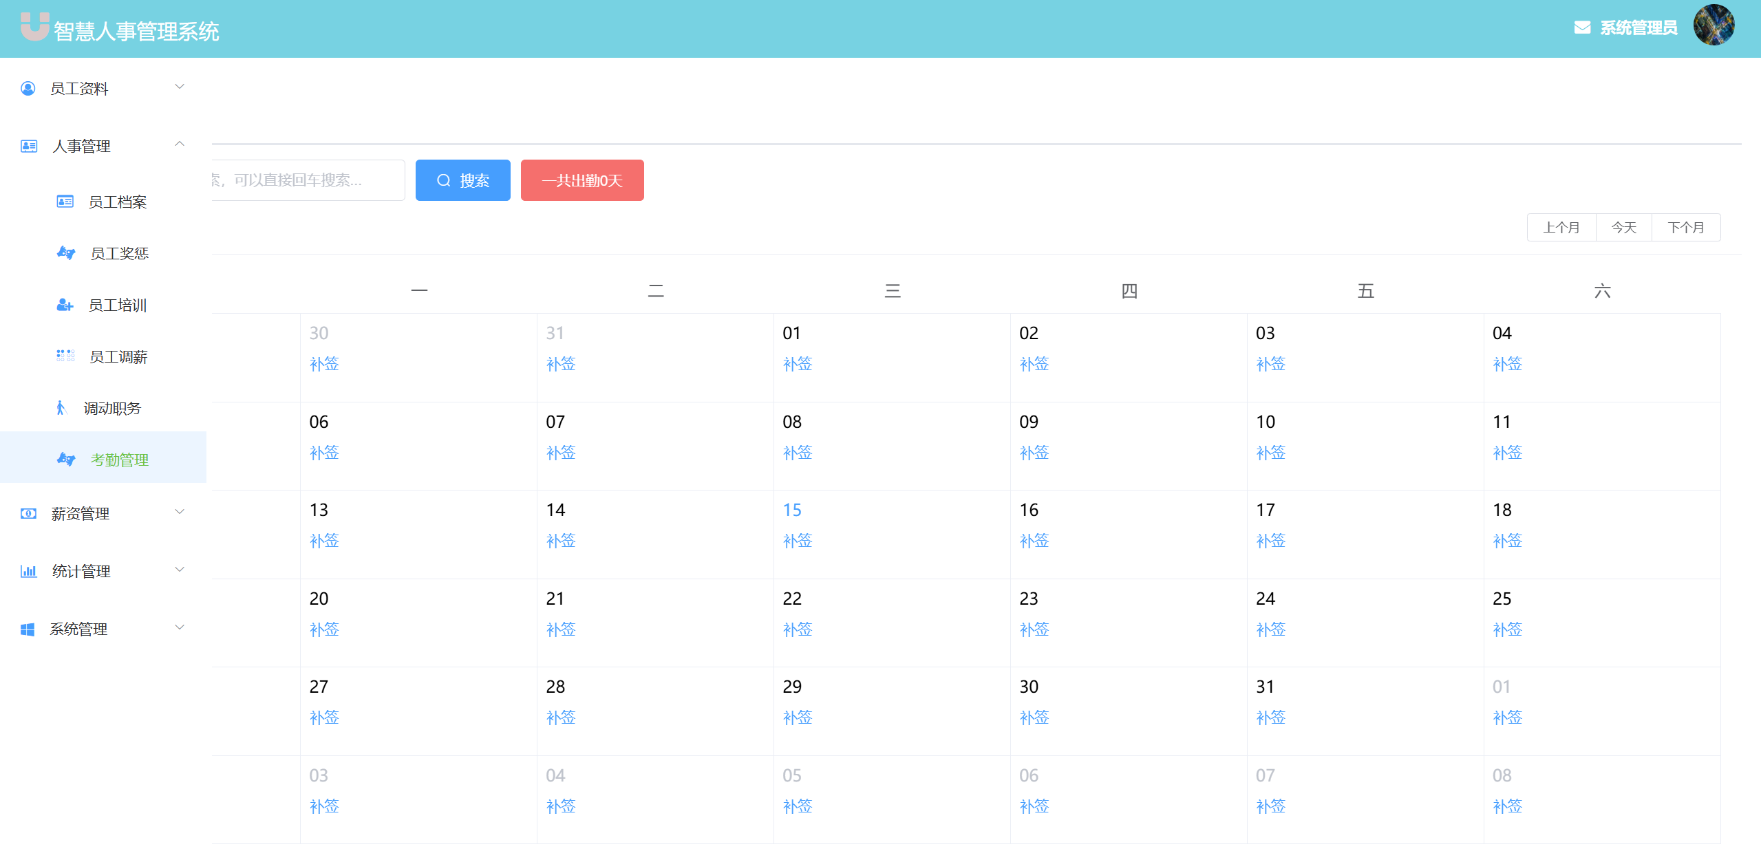Jump to 下个月 in calendar
Viewport: 1761px width, 851px height.
pyautogui.click(x=1685, y=228)
